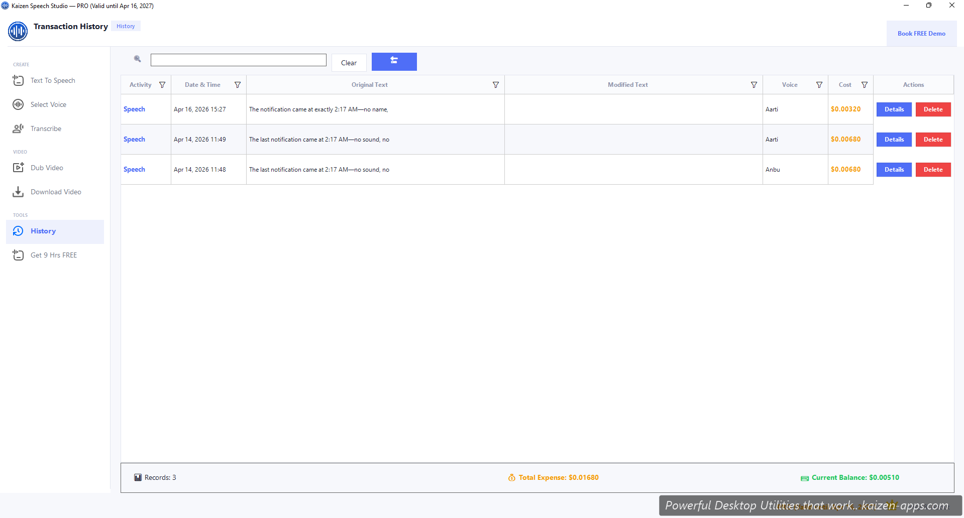Screen dimensions: 964x518
Task: Click the blue arrow button beside Clear
Action: pos(394,61)
